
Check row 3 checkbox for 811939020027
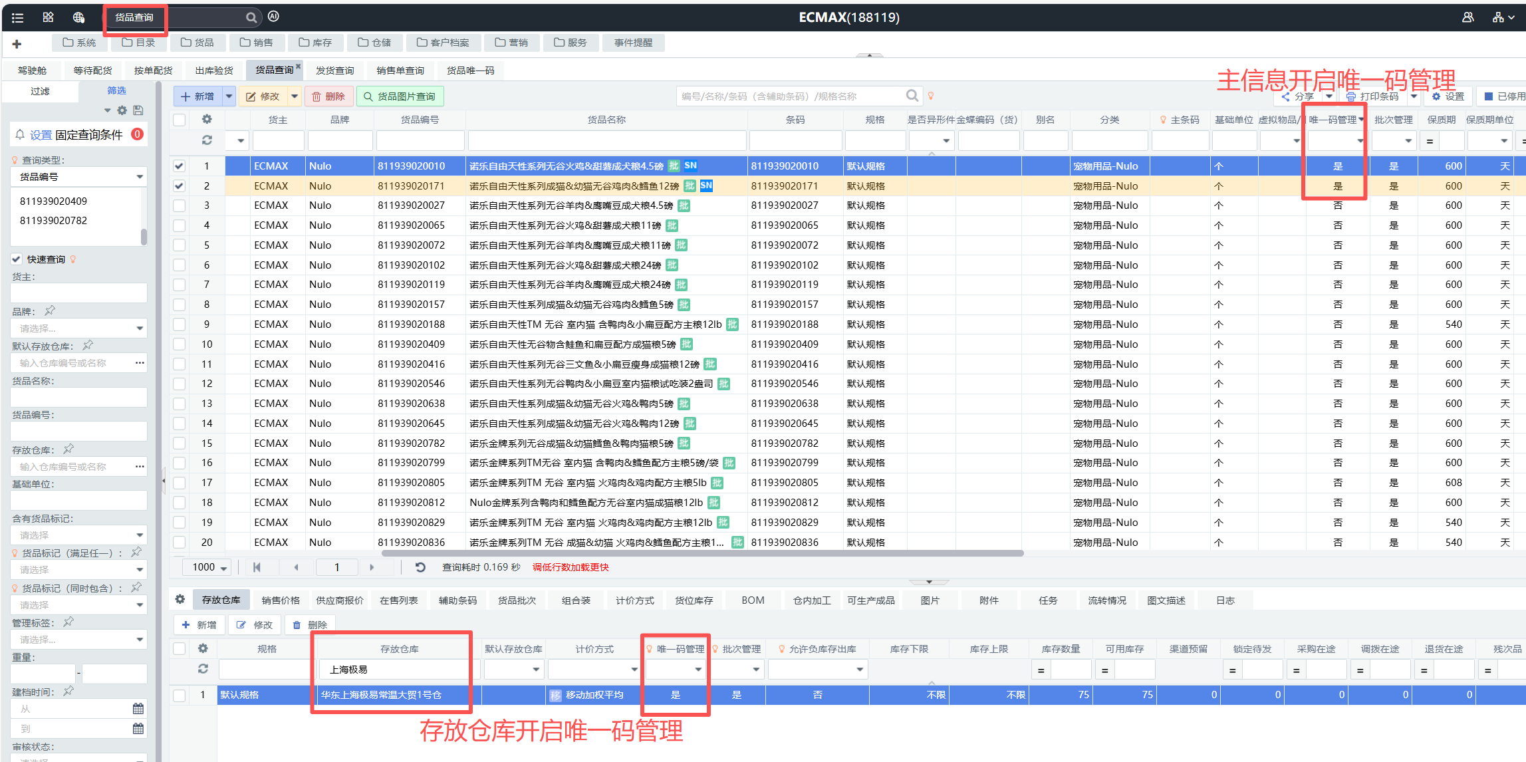pos(179,205)
